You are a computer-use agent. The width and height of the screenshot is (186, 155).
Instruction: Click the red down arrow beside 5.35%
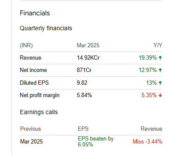point(160,95)
